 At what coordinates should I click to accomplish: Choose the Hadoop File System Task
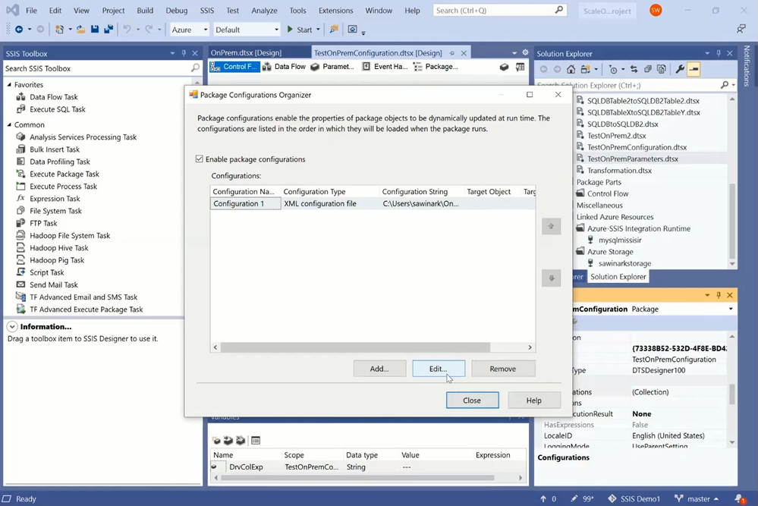[70, 236]
